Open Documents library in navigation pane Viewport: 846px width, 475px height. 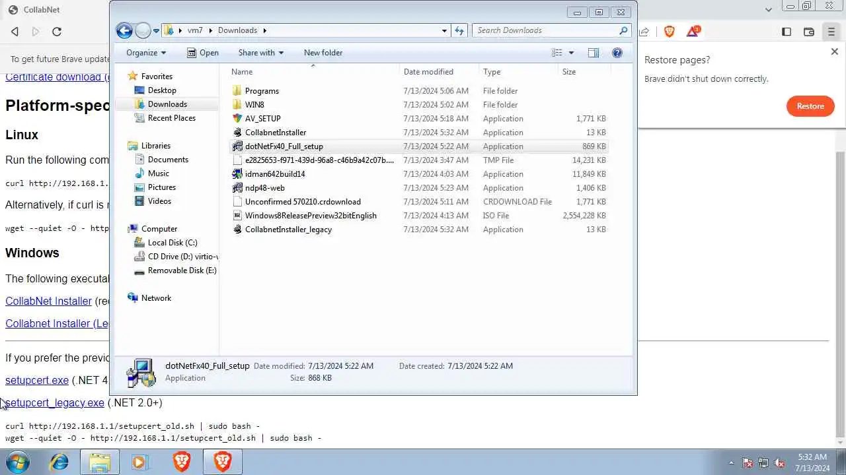(x=168, y=160)
